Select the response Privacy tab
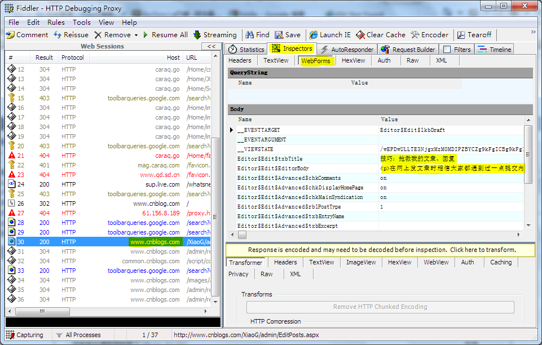The width and height of the screenshot is (542, 345). point(239,274)
